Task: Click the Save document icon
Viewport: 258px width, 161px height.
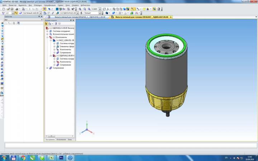Action: point(12,9)
